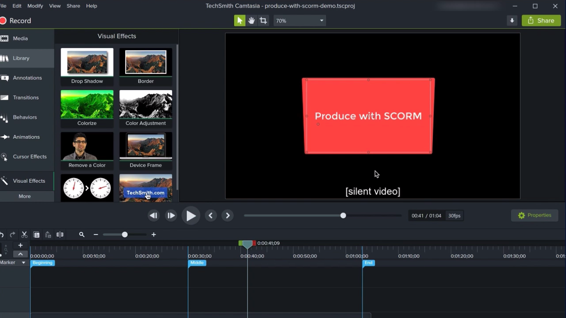
Task: Open the Cursor Effects tab
Action: coord(27,157)
